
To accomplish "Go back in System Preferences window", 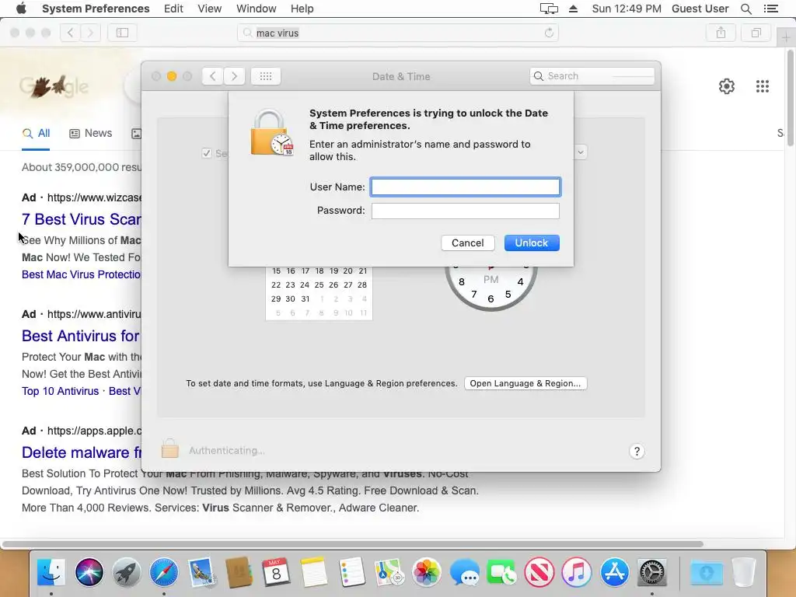I will [x=213, y=76].
